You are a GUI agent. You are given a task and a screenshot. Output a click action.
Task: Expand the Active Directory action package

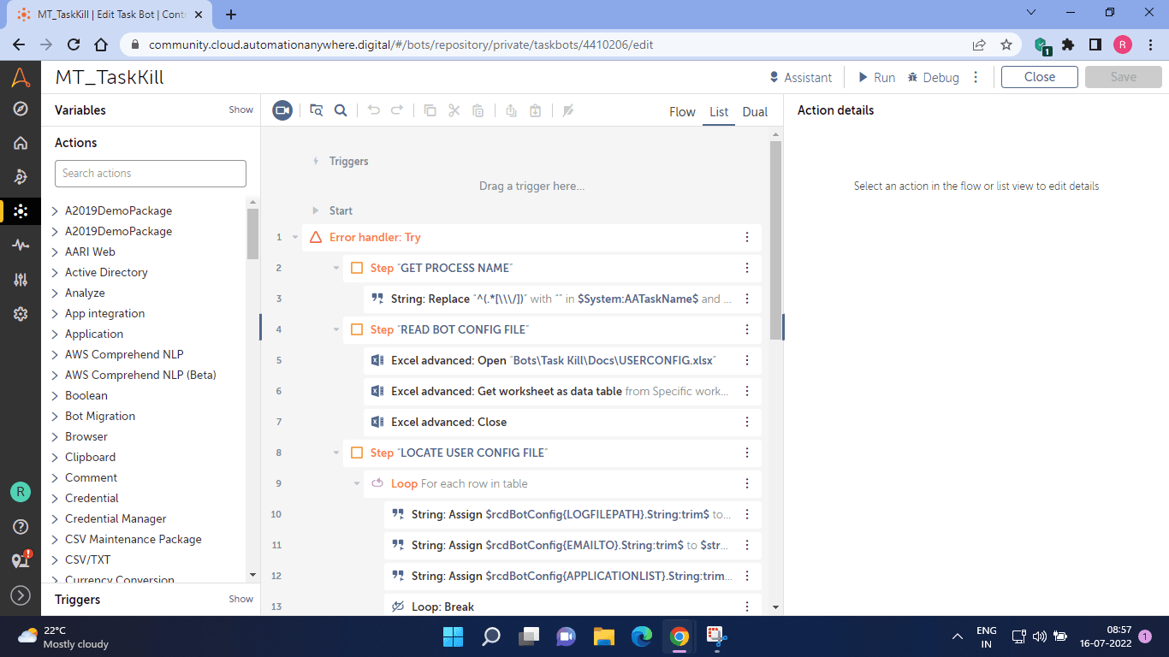[x=56, y=272]
